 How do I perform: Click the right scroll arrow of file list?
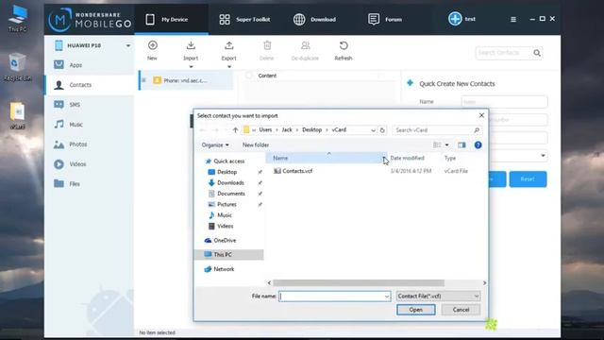484,283
